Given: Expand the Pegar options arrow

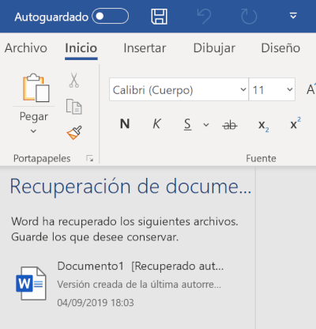Looking at the screenshot, I should (x=33, y=131).
